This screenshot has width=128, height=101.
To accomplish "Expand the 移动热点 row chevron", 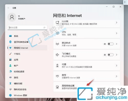I will coord(116,44).
